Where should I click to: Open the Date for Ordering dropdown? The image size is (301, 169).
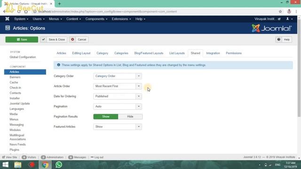[118, 96]
